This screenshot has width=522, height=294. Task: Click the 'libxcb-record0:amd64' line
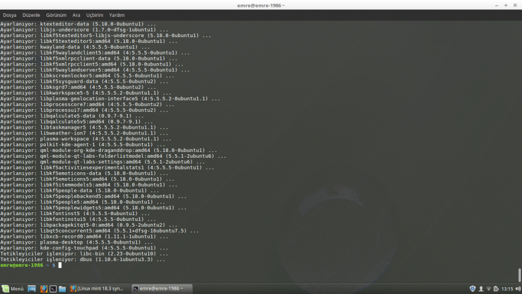84,237
